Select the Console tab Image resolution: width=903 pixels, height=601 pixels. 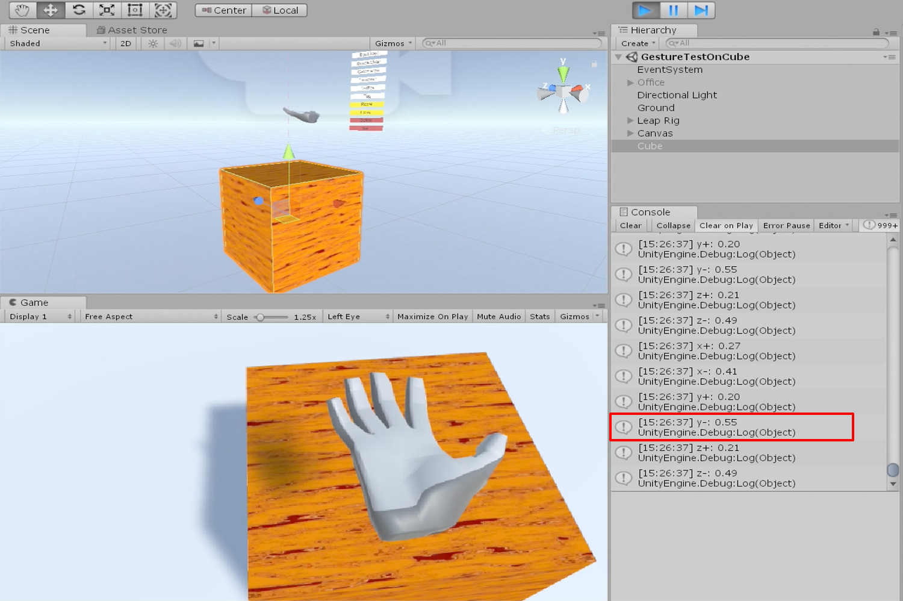(x=650, y=212)
